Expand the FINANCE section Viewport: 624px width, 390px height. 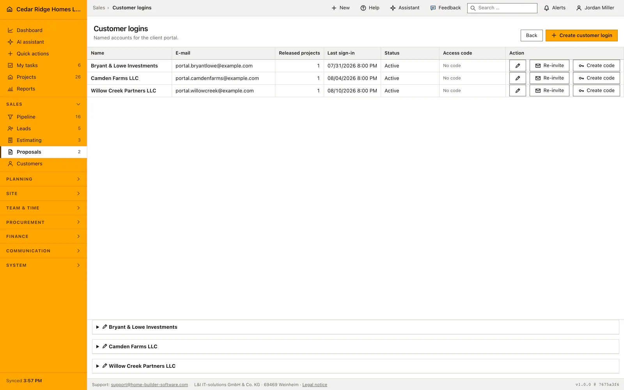point(43,236)
